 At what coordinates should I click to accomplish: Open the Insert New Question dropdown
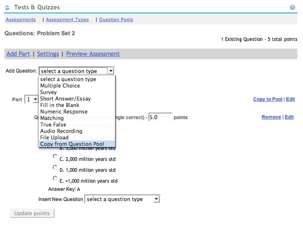(x=122, y=199)
